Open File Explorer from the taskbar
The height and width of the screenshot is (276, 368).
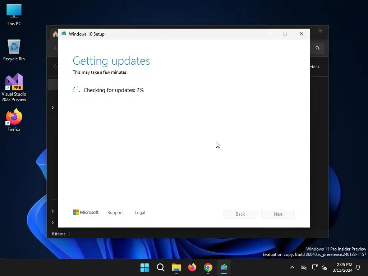(176, 267)
